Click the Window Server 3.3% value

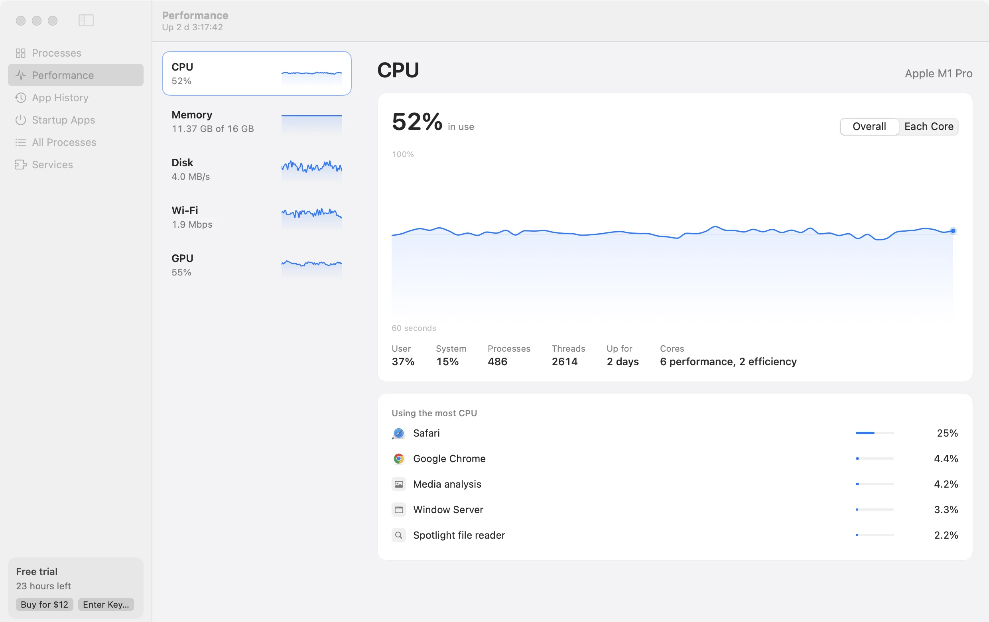click(x=946, y=510)
